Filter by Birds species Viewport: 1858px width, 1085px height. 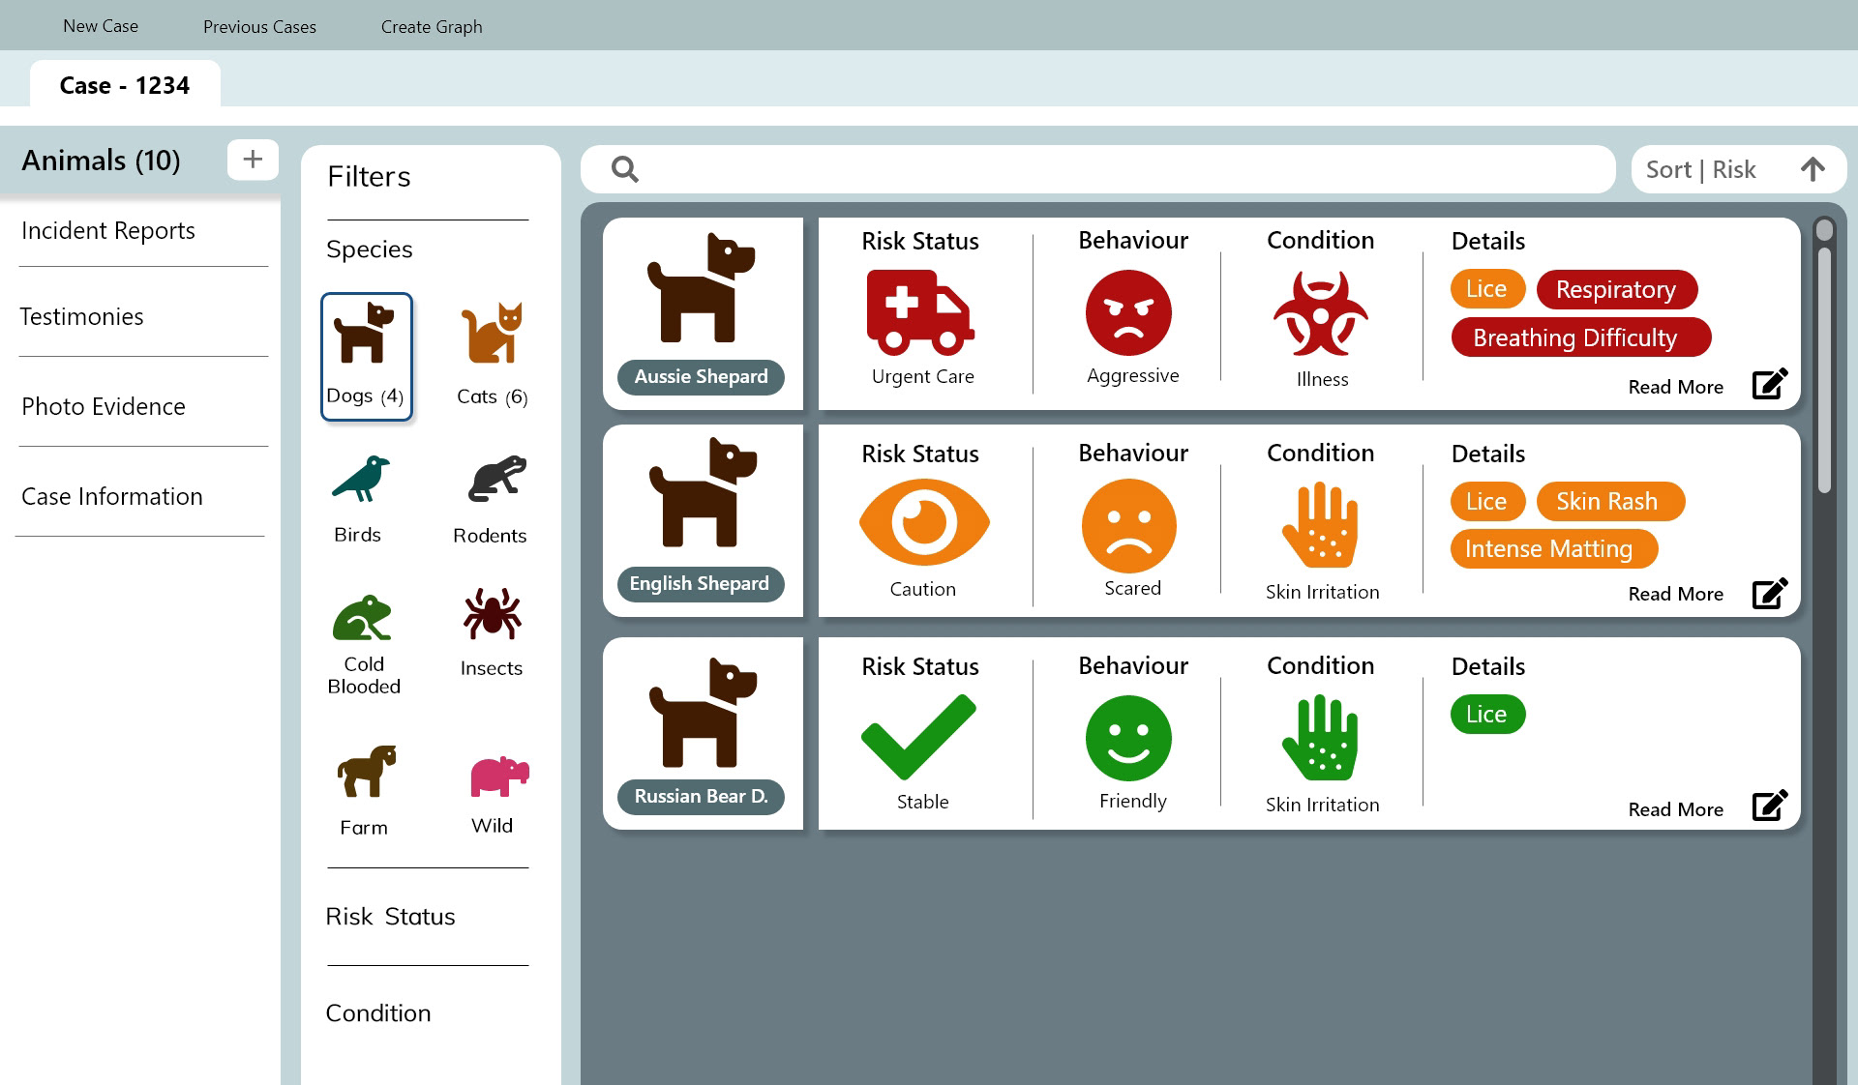pyautogui.click(x=359, y=499)
